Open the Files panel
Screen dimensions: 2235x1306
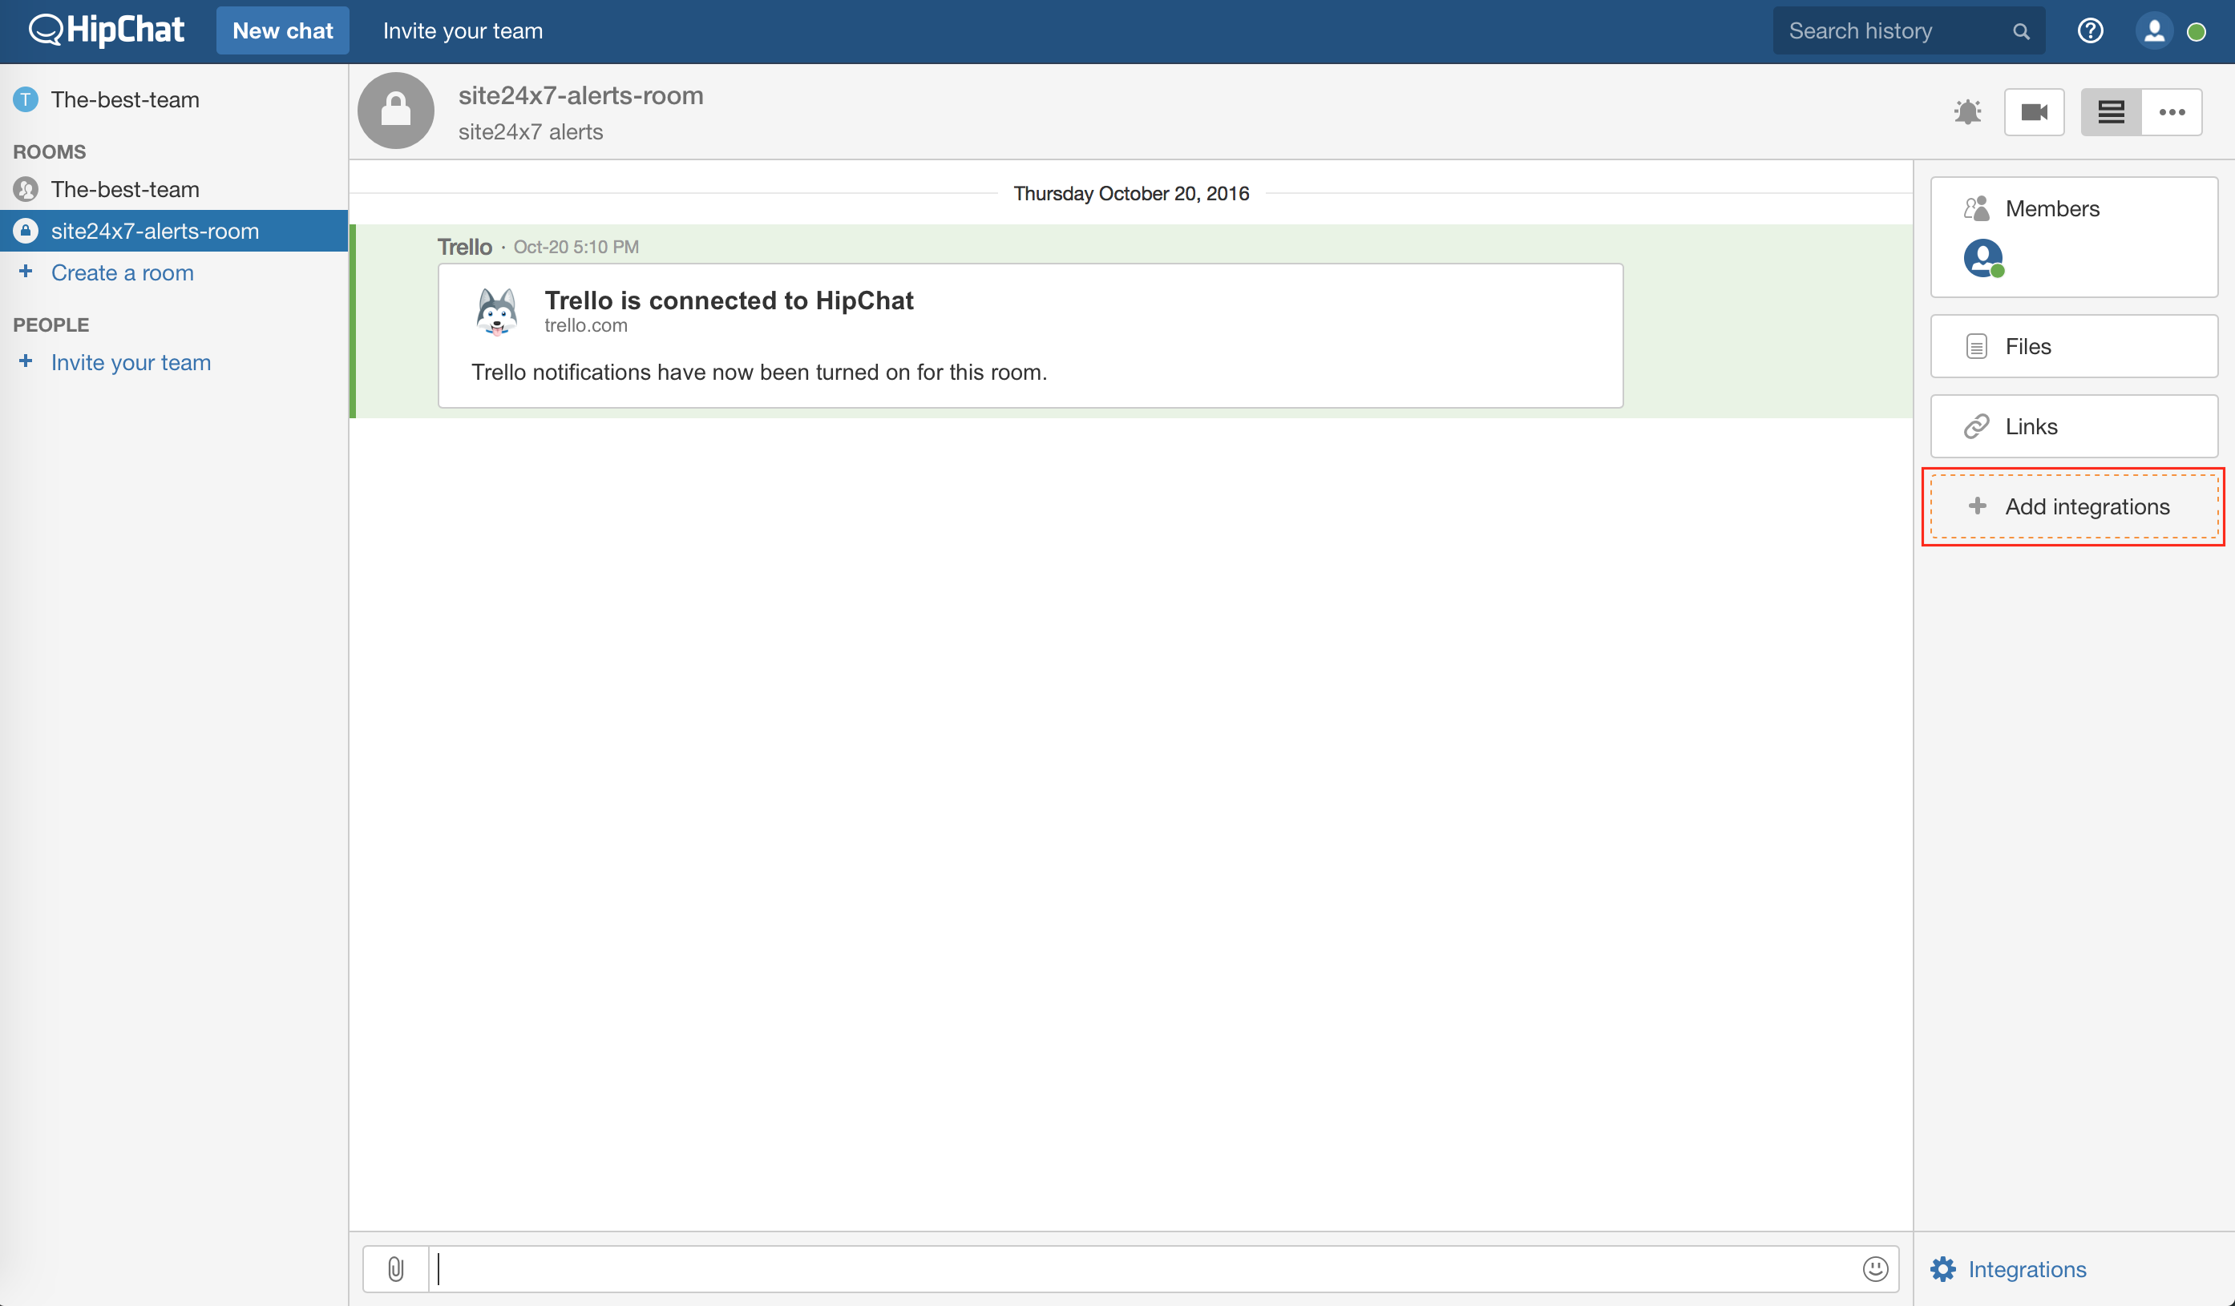[2074, 346]
